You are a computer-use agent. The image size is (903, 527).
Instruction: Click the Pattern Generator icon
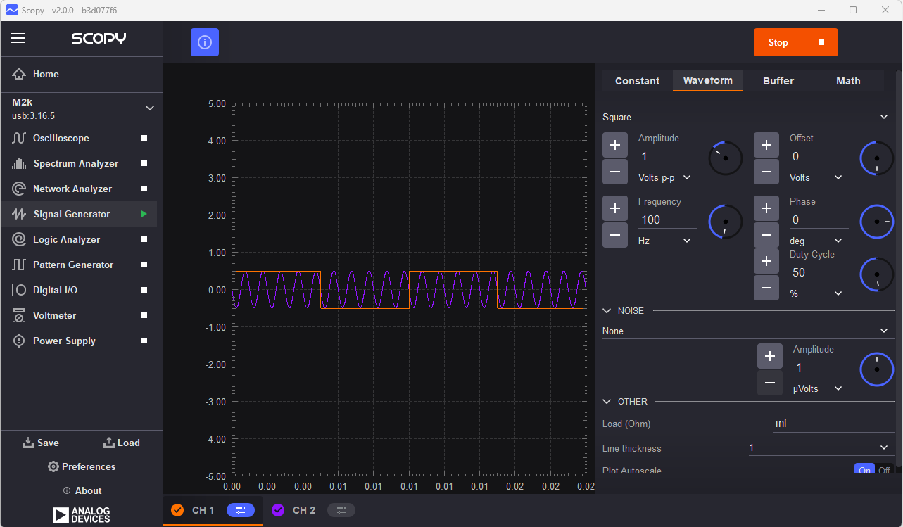click(19, 265)
